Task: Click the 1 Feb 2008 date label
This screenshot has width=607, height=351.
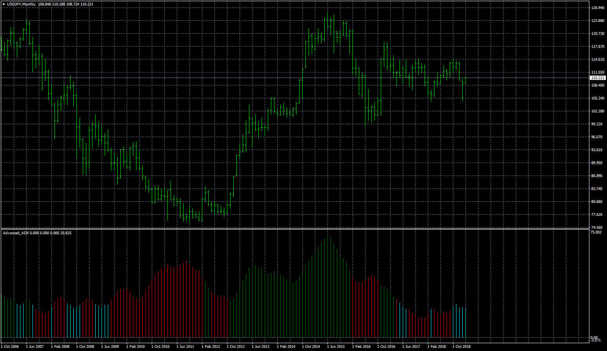Action: click(60, 347)
